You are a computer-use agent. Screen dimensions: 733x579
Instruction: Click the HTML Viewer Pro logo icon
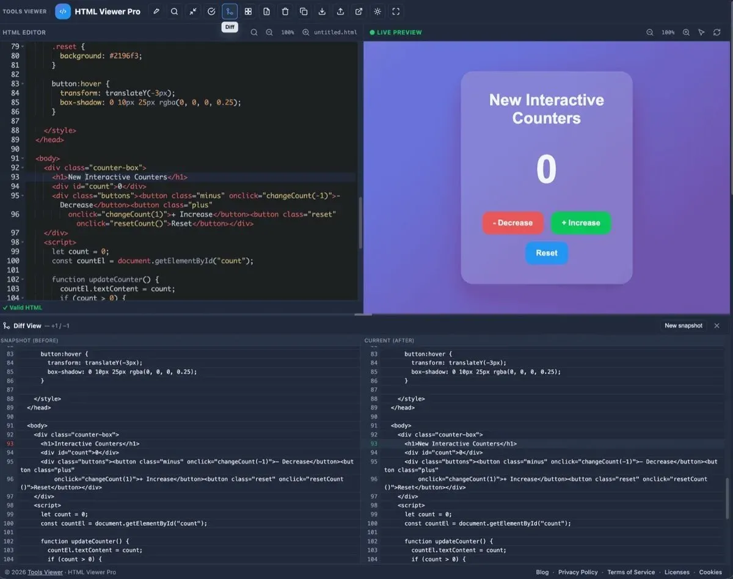pos(63,12)
